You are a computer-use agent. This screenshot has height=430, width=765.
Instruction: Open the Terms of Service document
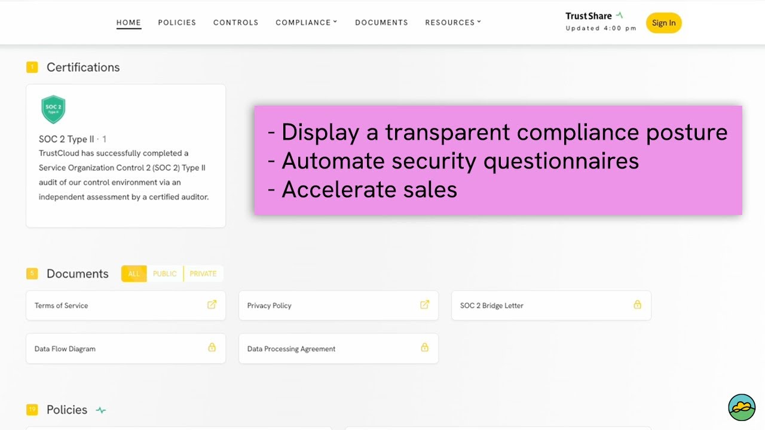[x=126, y=305]
